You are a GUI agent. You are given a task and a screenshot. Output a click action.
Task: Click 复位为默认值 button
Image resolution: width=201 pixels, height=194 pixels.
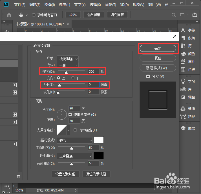point(96,174)
